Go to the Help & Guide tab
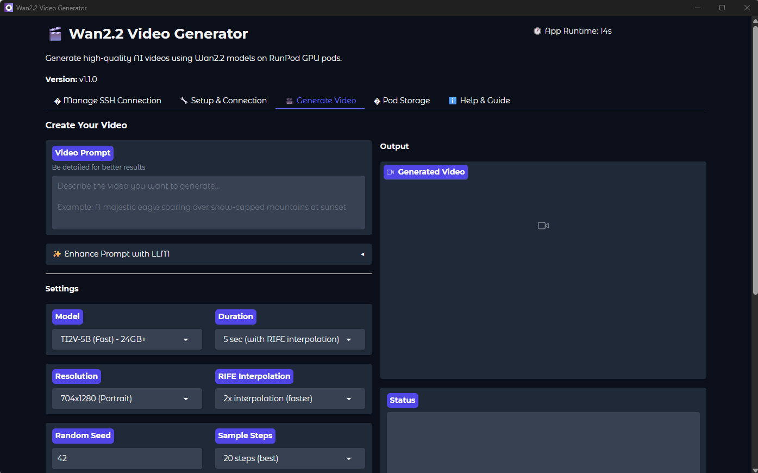Screen dimensions: 758x473 pos(479,101)
